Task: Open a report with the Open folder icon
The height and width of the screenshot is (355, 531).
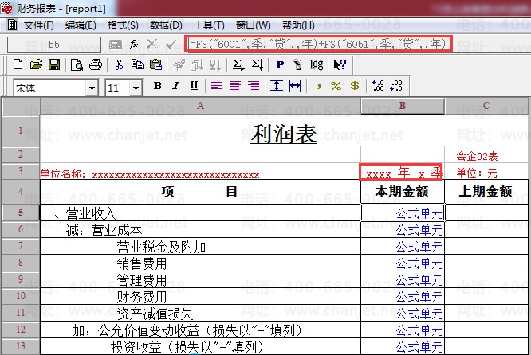Action: [x=36, y=64]
